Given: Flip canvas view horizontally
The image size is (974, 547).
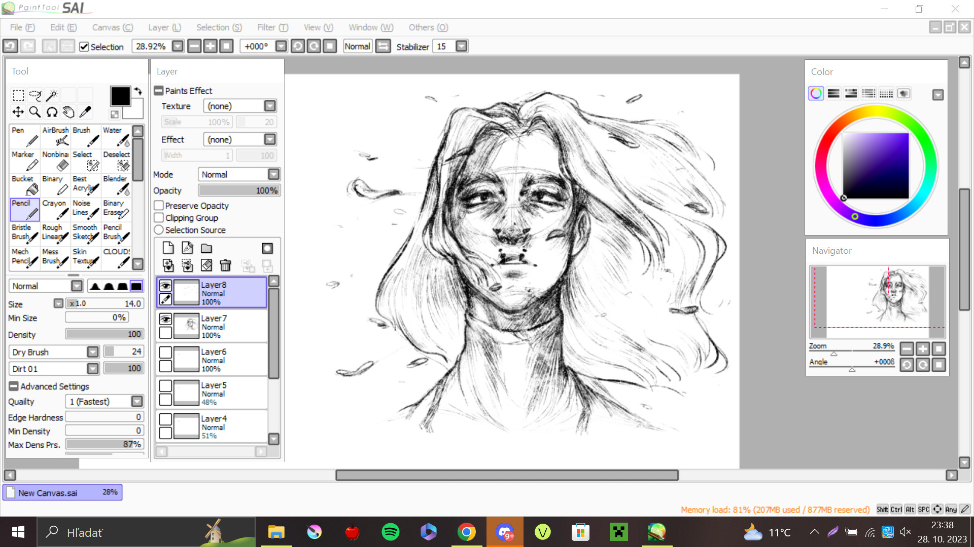Looking at the screenshot, I should [383, 46].
